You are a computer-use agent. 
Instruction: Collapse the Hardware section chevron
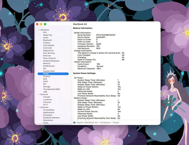(x=39, y=30)
